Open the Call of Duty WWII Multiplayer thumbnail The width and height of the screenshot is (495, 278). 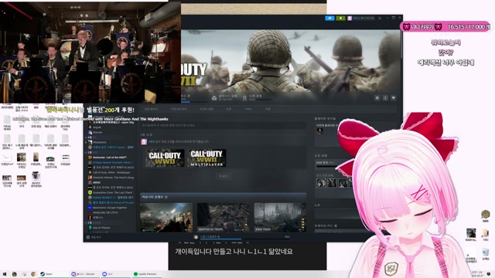click(x=207, y=158)
